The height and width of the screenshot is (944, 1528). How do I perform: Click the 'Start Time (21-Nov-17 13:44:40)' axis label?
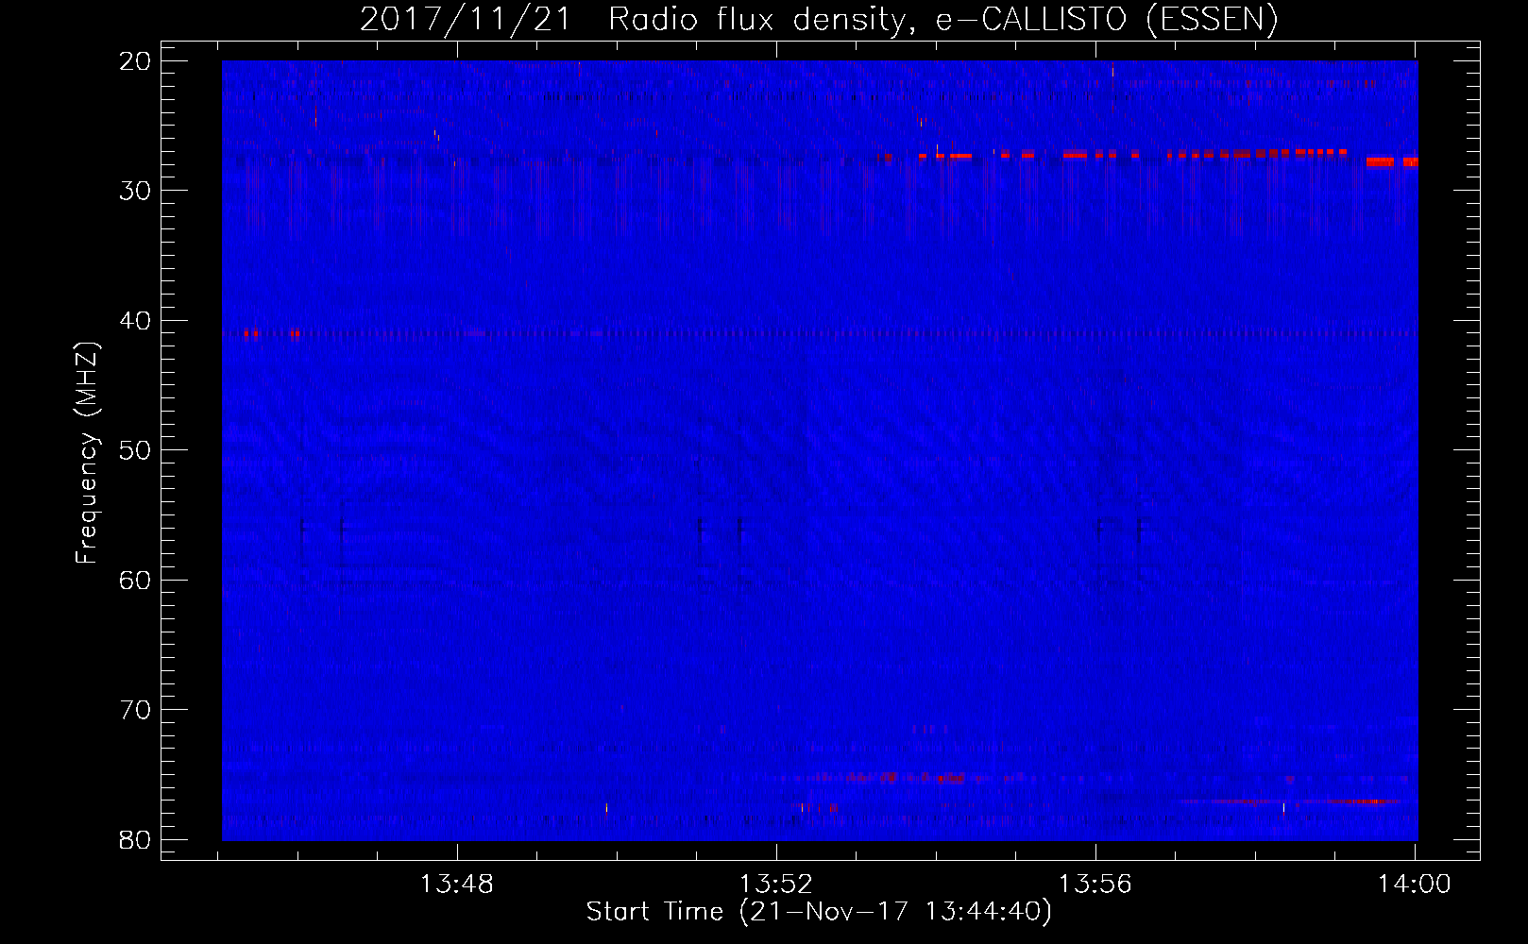pyautogui.click(x=819, y=912)
